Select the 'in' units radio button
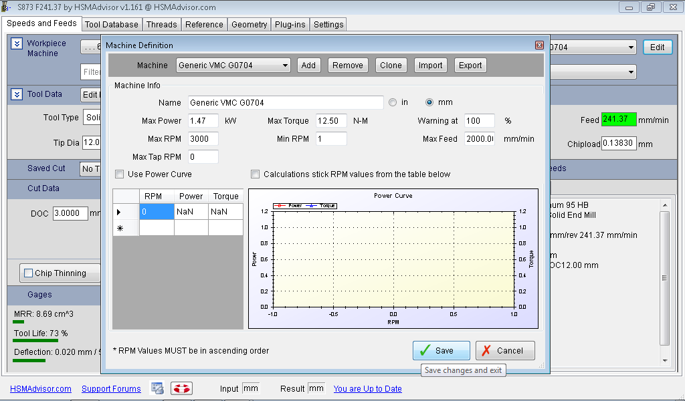Screen dimensions: 685x401 pos(393,102)
